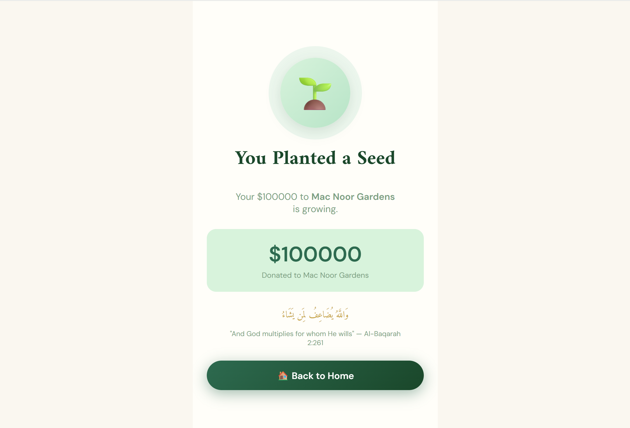Click the 'is growing.' text line
630x428 pixels.
[315, 209]
